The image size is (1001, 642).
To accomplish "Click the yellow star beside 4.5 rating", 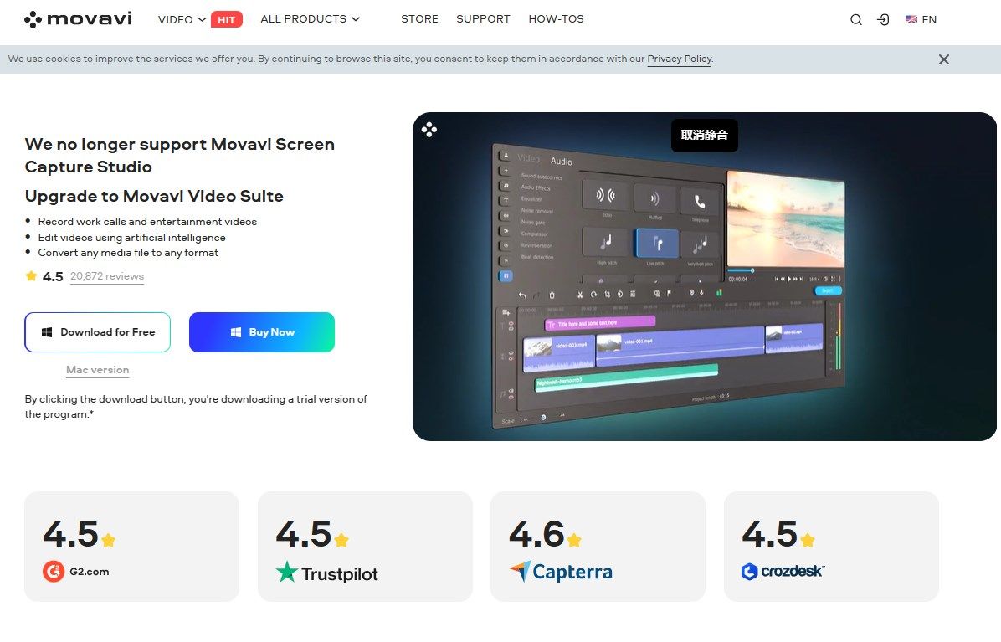I will click(x=31, y=275).
